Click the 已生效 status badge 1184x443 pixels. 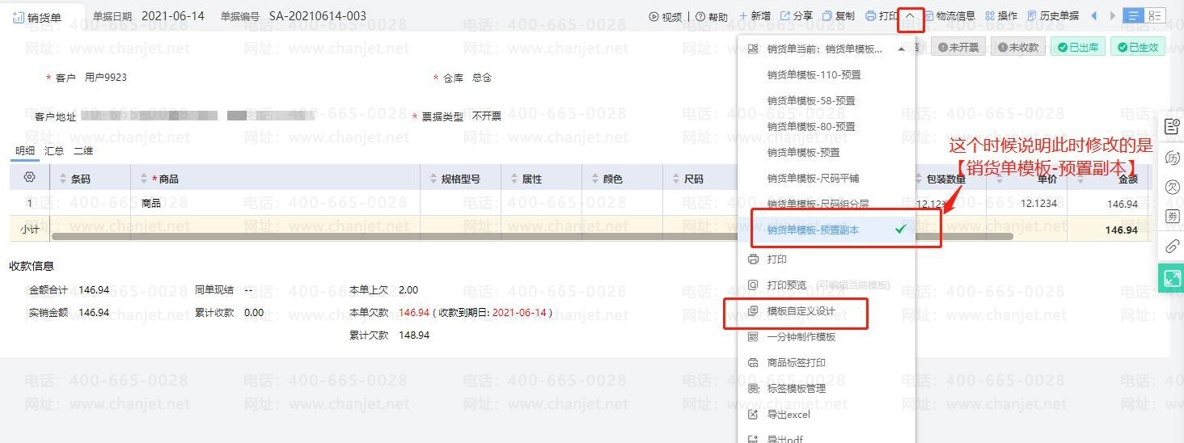click(x=1138, y=48)
